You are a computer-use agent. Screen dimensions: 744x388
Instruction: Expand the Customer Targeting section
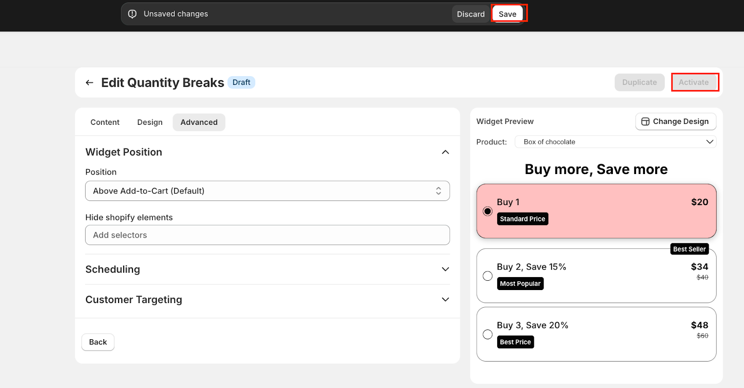click(445, 299)
